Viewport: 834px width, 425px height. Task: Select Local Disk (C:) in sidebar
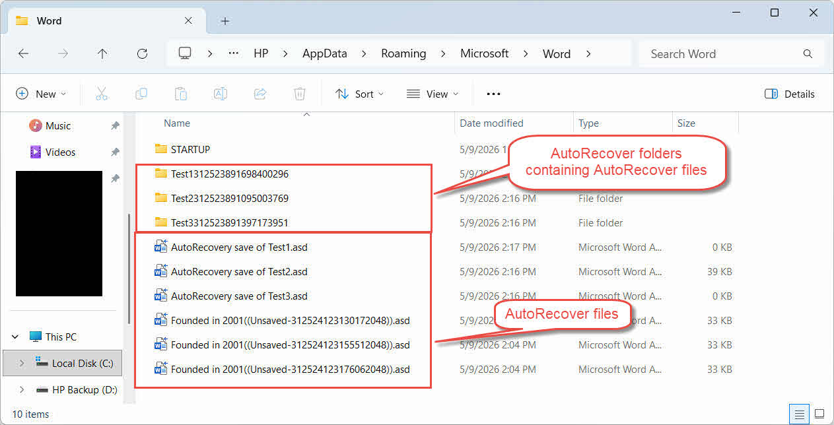[x=62, y=363]
